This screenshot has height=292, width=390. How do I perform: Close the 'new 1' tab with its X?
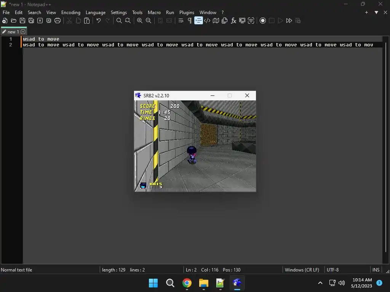23,32
